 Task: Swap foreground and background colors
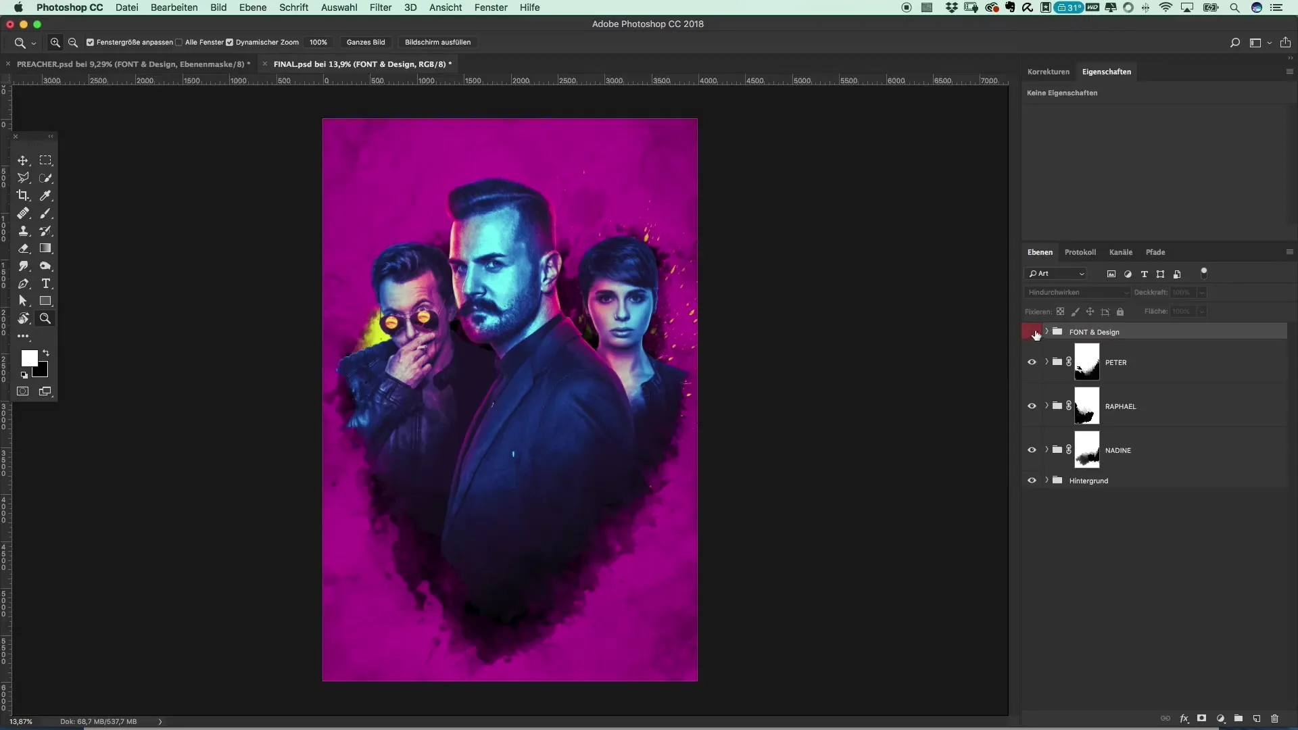[46, 354]
